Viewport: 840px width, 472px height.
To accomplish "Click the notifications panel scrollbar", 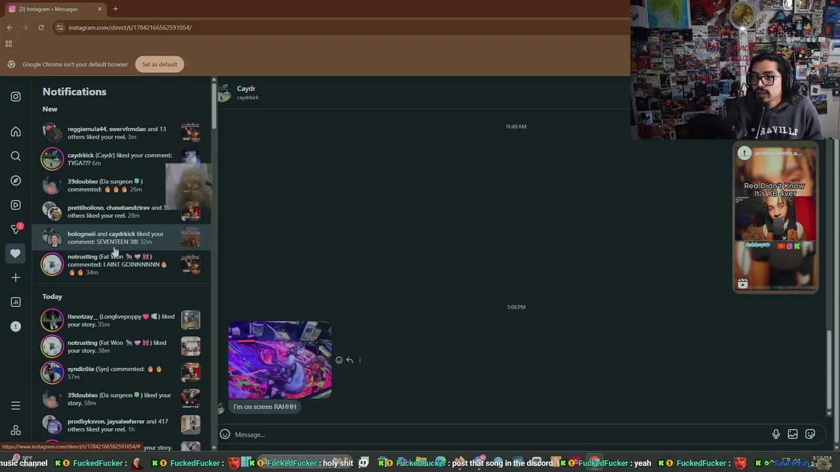I will 214,105.
